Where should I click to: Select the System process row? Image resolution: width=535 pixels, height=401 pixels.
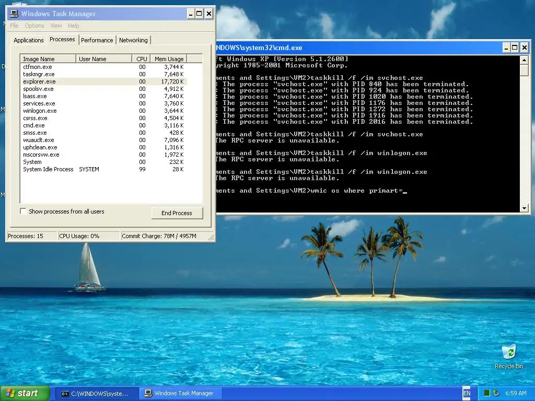click(x=104, y=162)
